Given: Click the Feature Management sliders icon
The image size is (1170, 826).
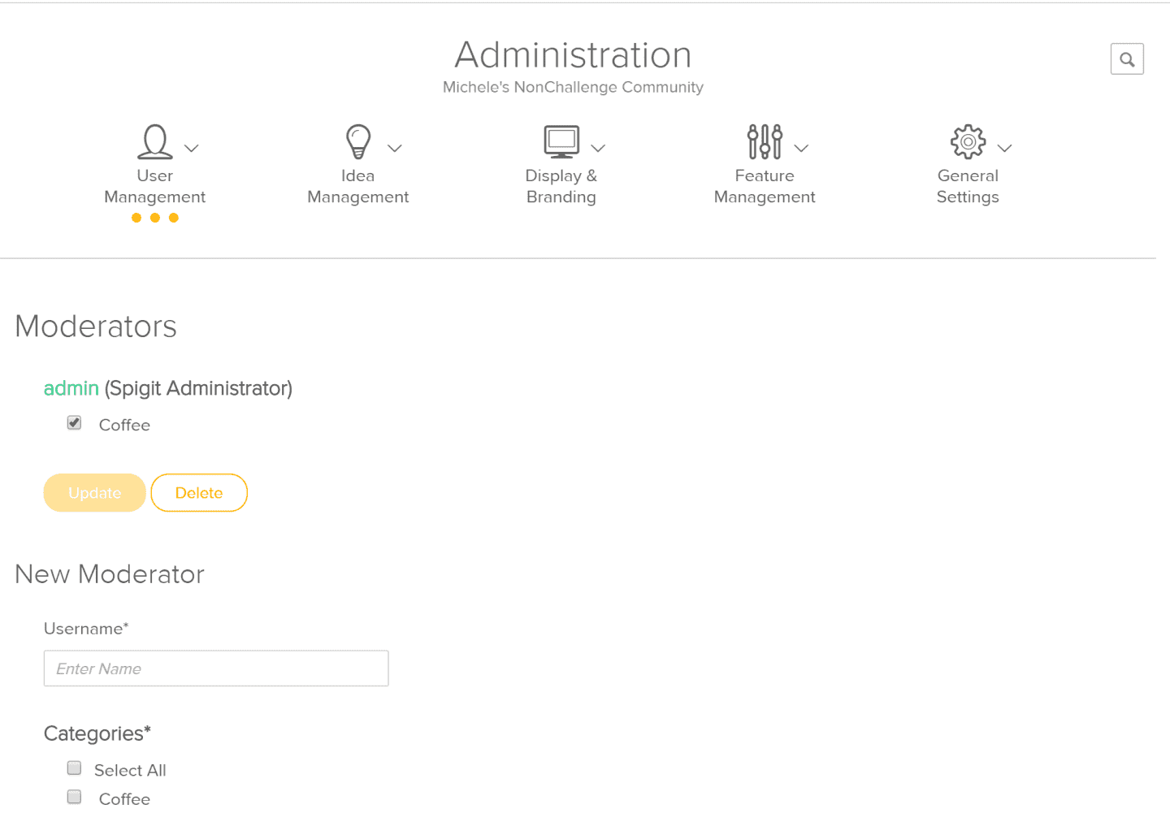Looking at the screenshot, I should [x=765, y=141].
